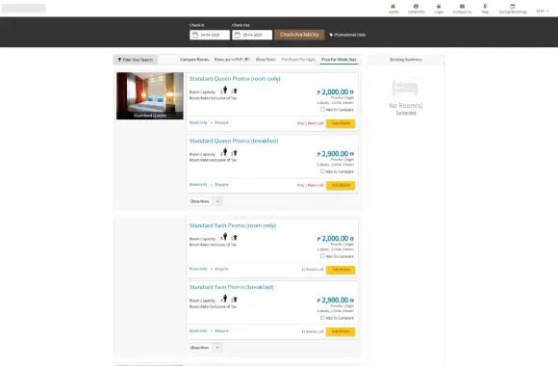Click Enquire for Twin room only
Image resolution: width=558 pixels, height=366 pixels.
point(221,269)
